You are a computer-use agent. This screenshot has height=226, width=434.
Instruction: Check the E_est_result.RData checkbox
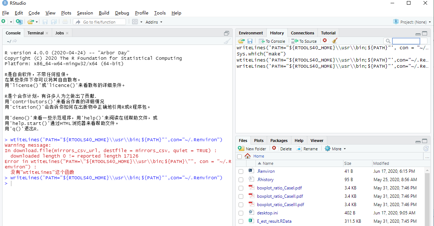[241, 221]
